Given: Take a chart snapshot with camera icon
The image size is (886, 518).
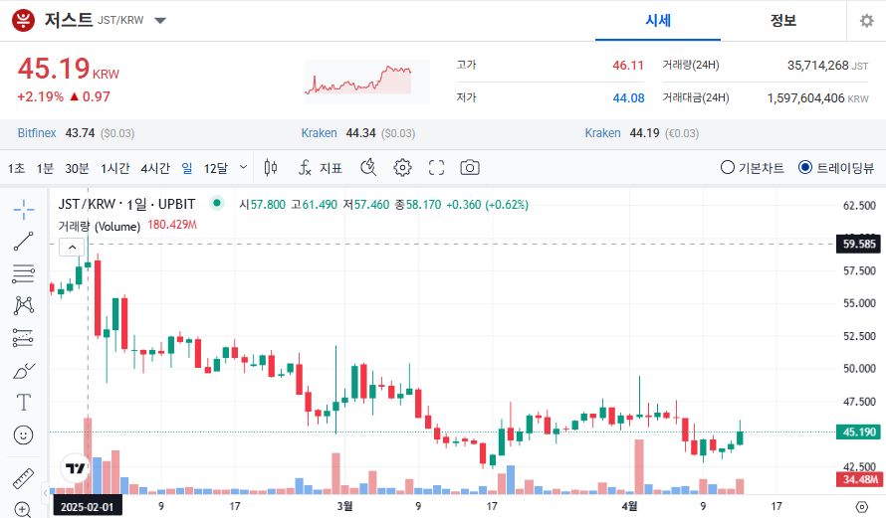Looking at the screenshot, I should click(470, 168).
